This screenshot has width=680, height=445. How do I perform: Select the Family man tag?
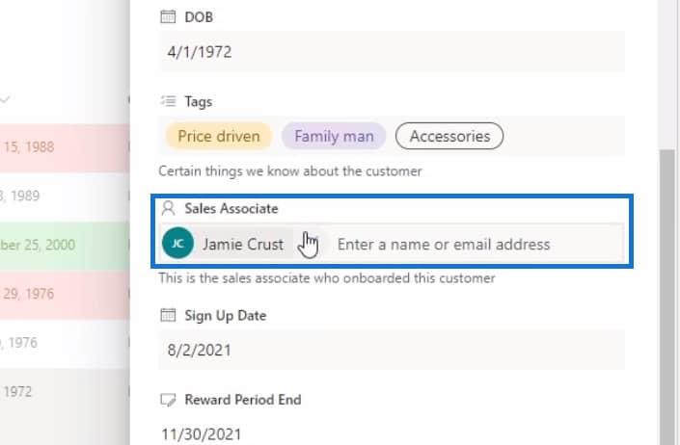(334, 137)
